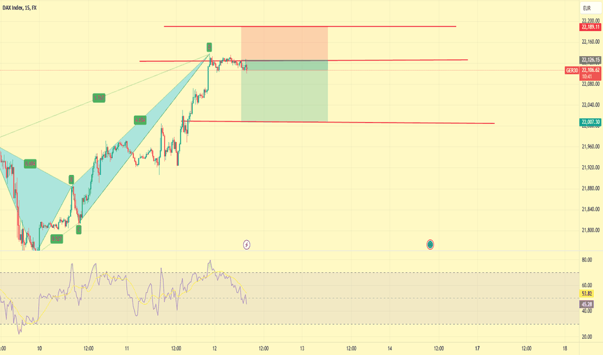Click the 1.767 ratio label on pattern

click(x=99, y=98)
